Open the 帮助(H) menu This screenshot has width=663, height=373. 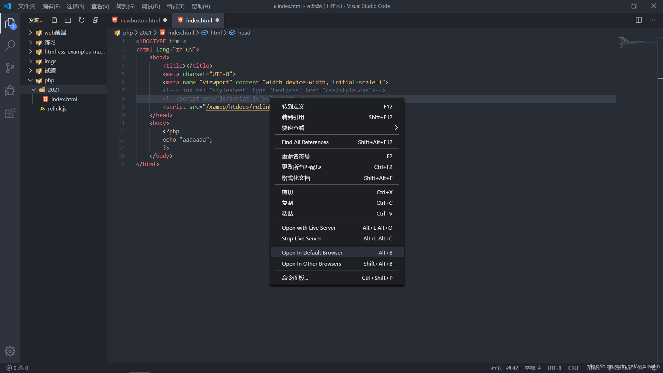(x=201, y=6)
